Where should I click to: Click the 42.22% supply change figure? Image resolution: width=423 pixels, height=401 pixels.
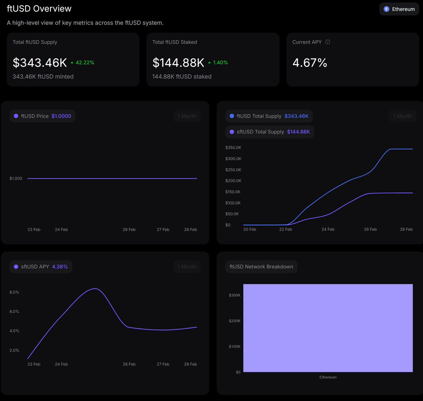pos(85,63)
